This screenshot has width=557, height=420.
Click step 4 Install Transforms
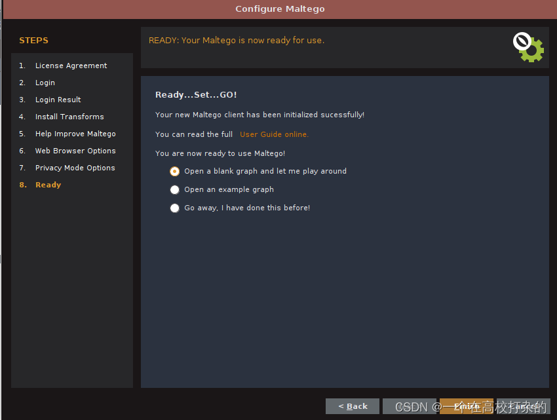click(x=69, y=117)
